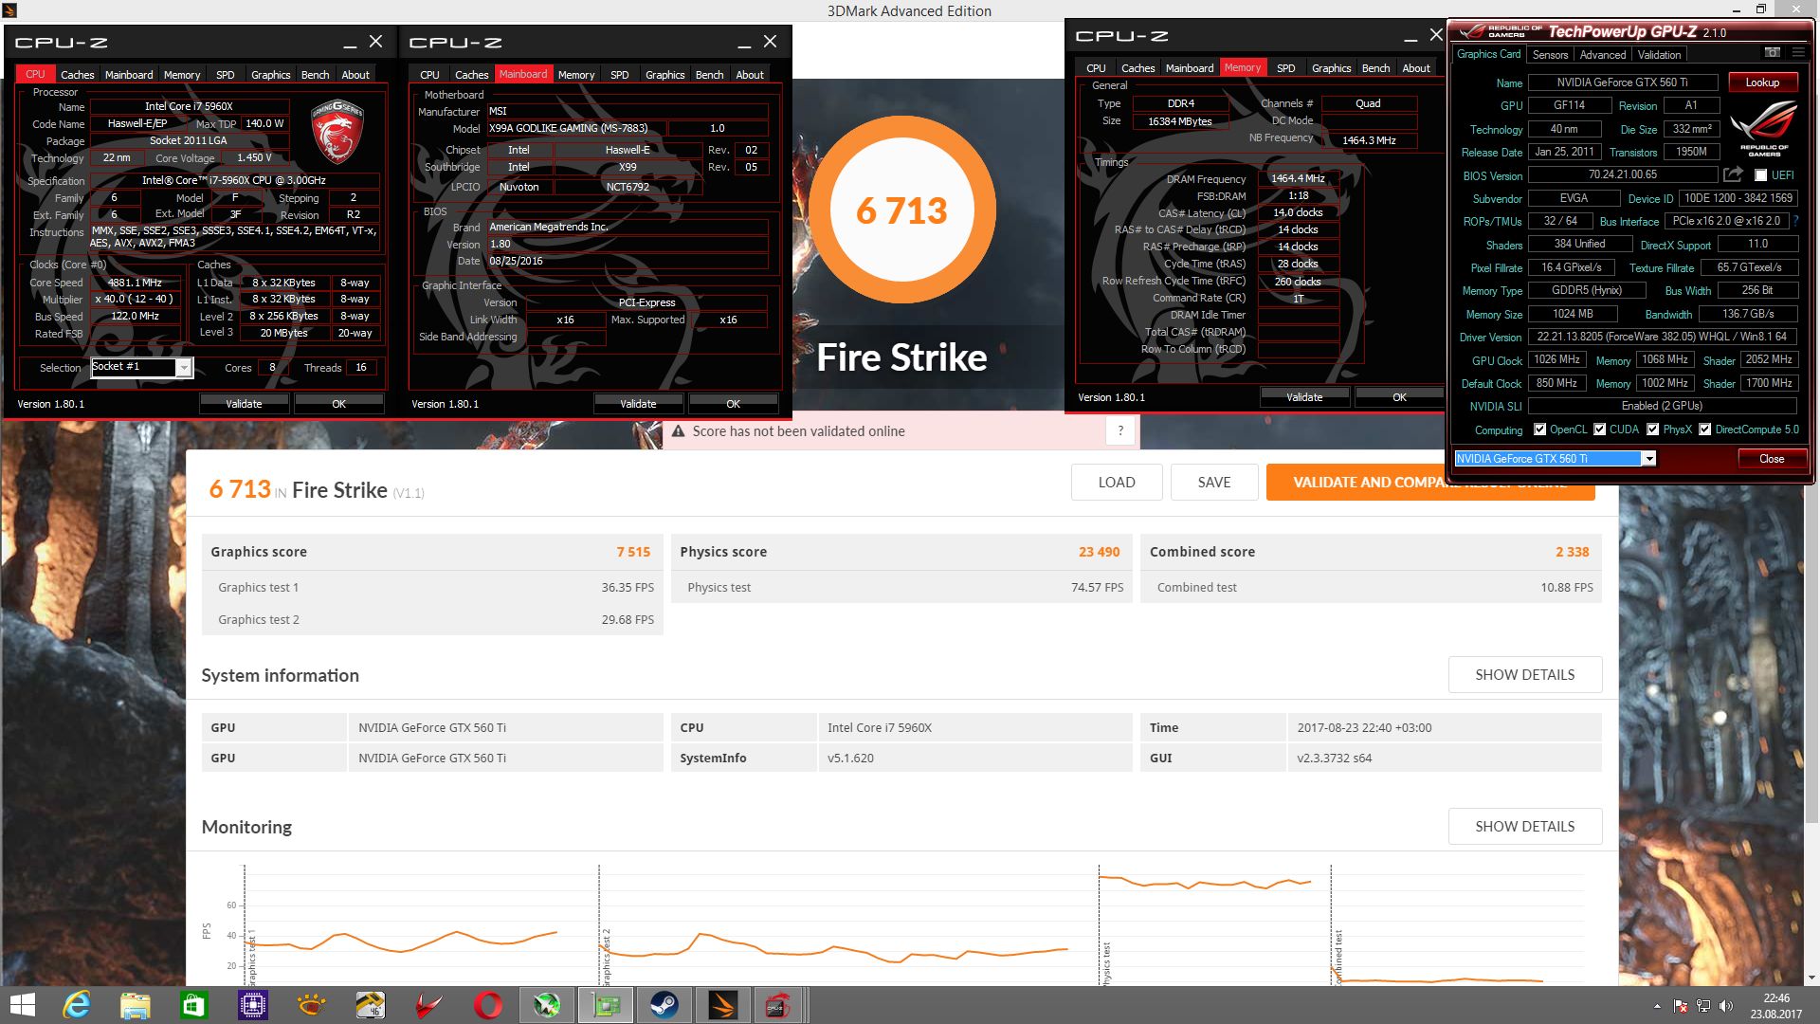Click the Physics score value 23 490
Image resolution: width=1820 pixels, height=1024 pixels.
pyautogui.click(x=1099, y=552)
